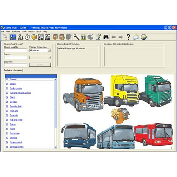
Task: Switch to the Technical information tab
Action: [13, 70]
